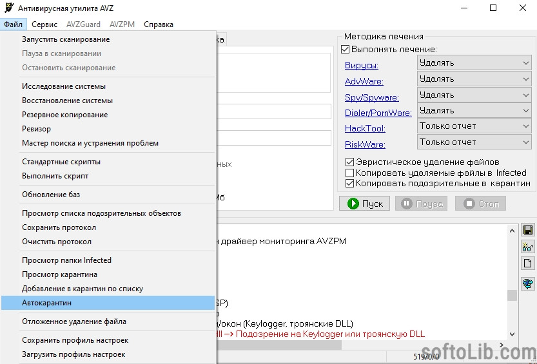Click the Dialer/PornWare link
This screenshot has height=364, width=537.
[378, 113]
